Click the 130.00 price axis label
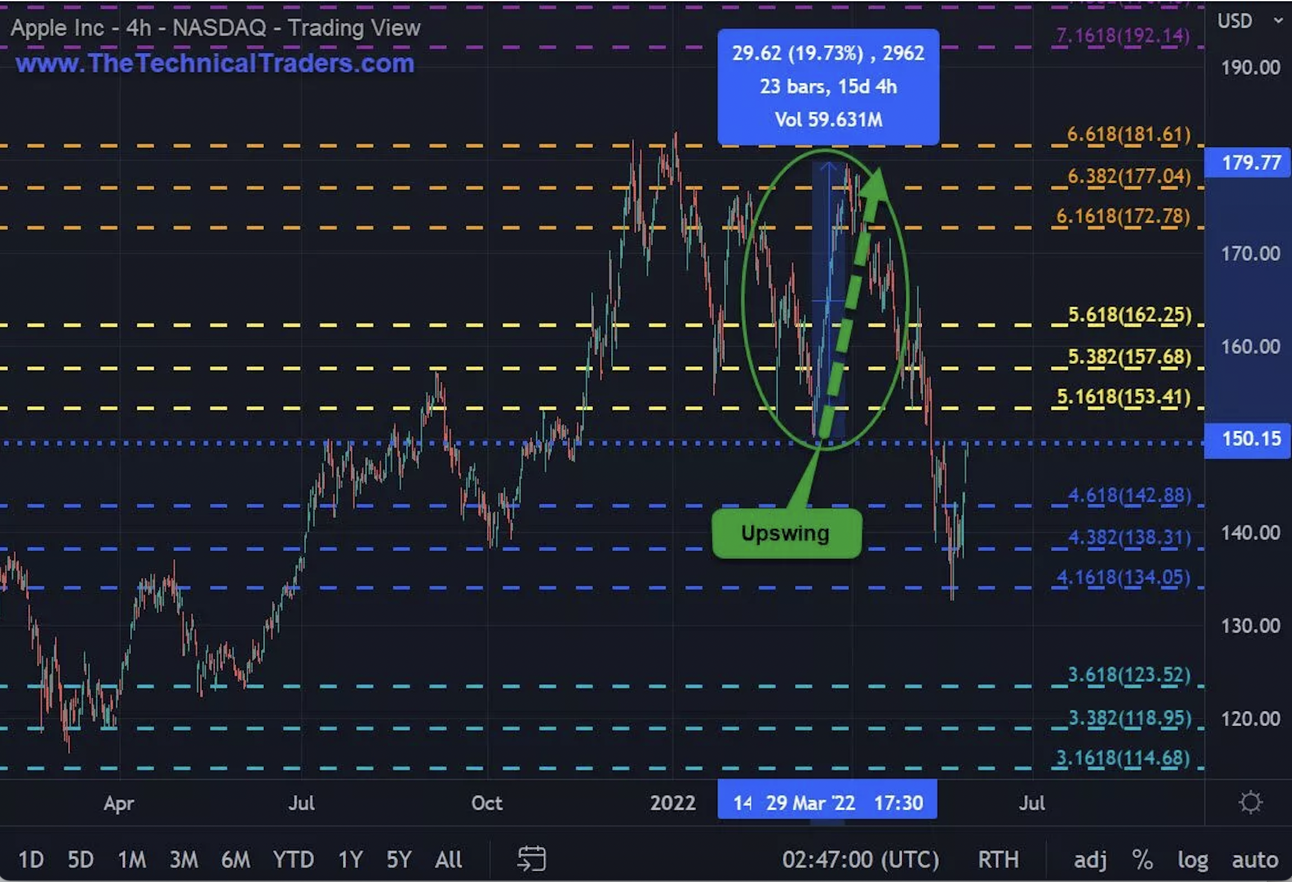The width and height of the screenshot is (1292, 882). pos(1250,626)
